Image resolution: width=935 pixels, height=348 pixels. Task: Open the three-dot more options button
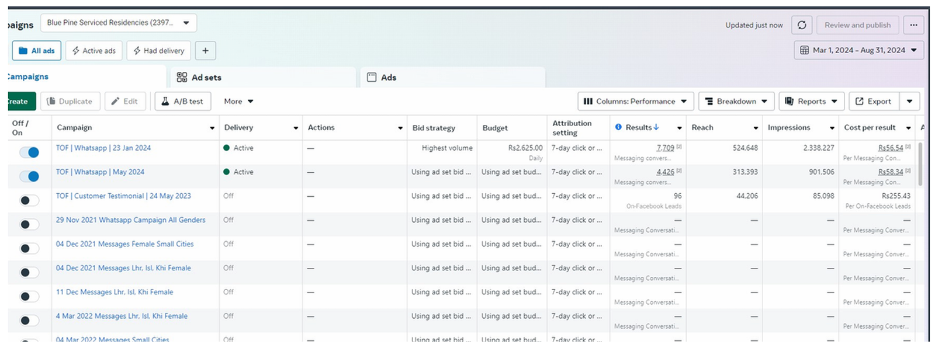pos(913,25)
